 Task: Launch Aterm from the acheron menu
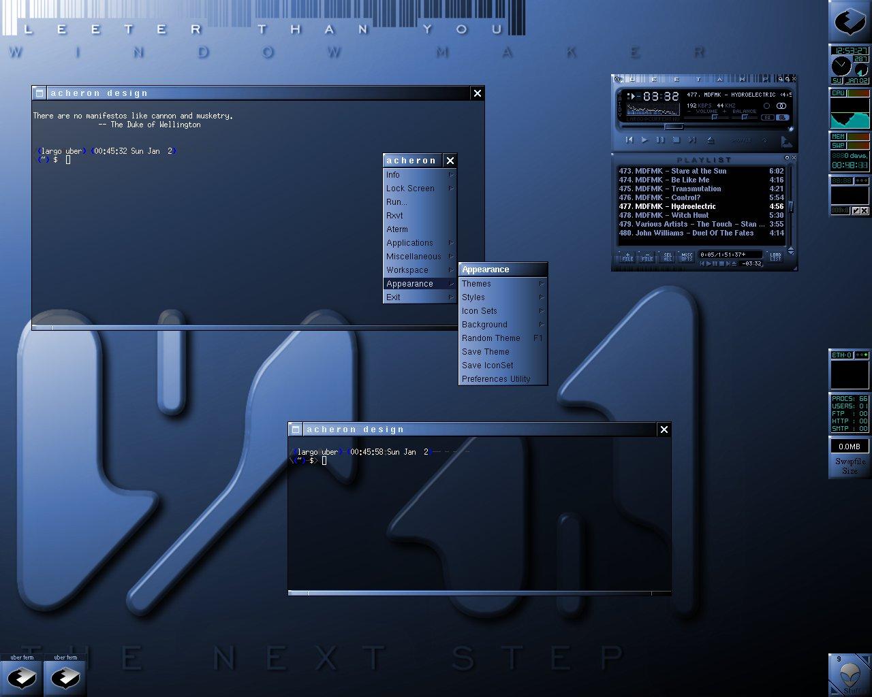click(x=420, y=229)
